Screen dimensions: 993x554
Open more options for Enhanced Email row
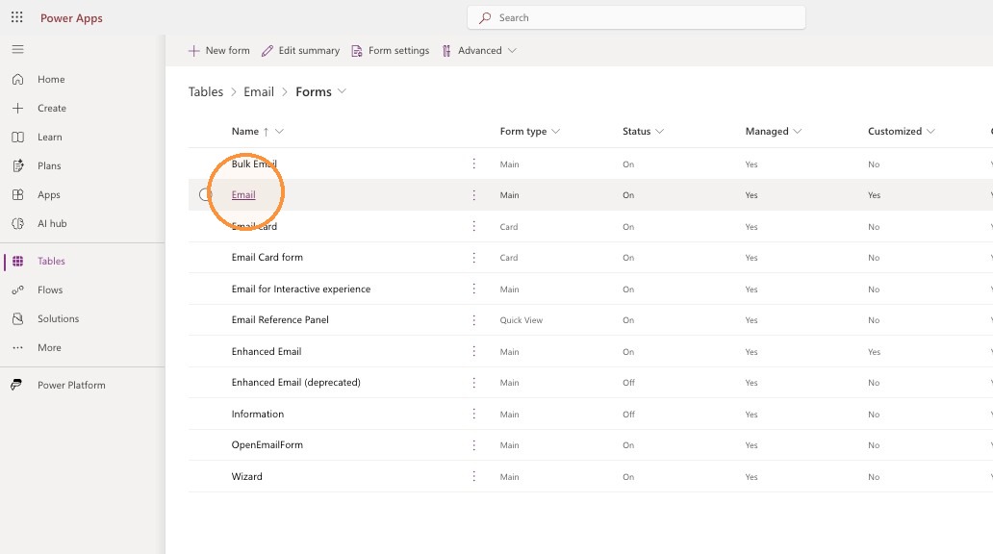473,351
